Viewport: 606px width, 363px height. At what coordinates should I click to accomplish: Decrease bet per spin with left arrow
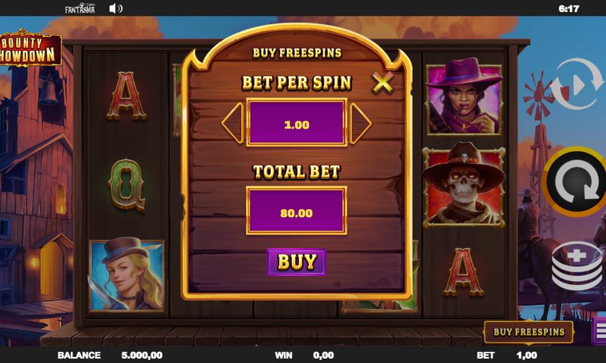(x=233, y=123)
